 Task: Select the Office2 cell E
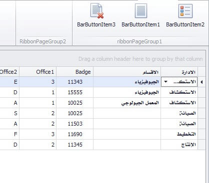[x=9, y=82]
